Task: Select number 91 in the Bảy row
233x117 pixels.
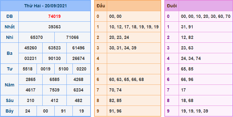Action: [64, 111]
